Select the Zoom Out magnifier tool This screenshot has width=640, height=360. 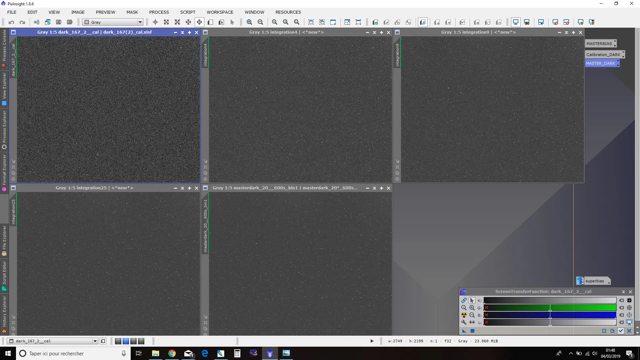point(260,22)
